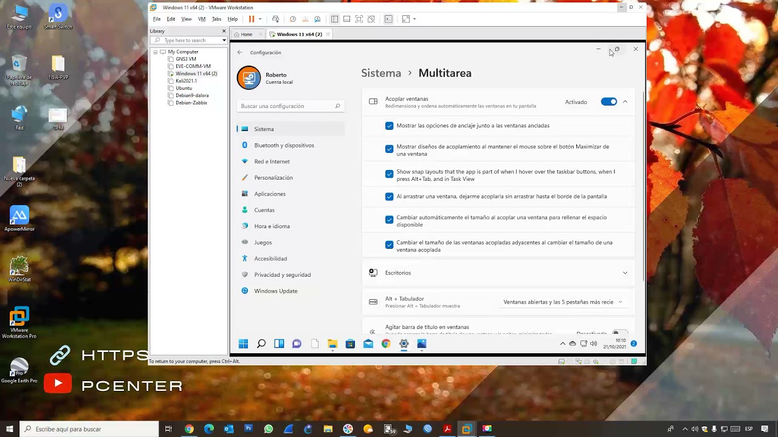The width and height of the screenshot is (778, 437).
Task: Uncheck Mostrar las opciones de anclaje checkbox
Action: tap(389, 126)
